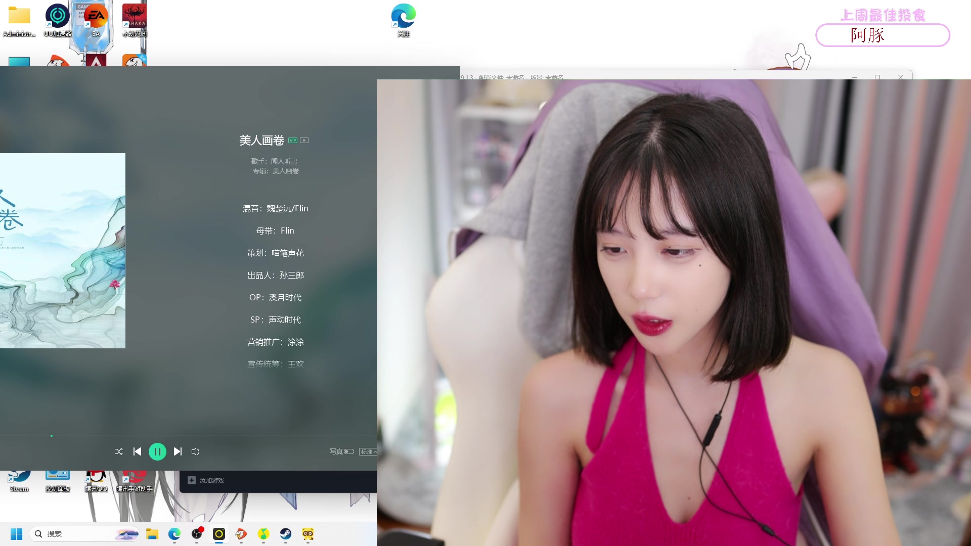Skip to the previous track
Image resolution: width=971 pixels, height=546 pixels.
point(137,451)
